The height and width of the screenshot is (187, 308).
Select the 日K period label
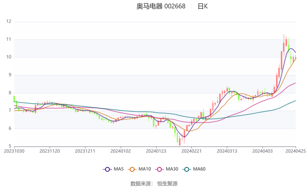(x=202, y=7)
